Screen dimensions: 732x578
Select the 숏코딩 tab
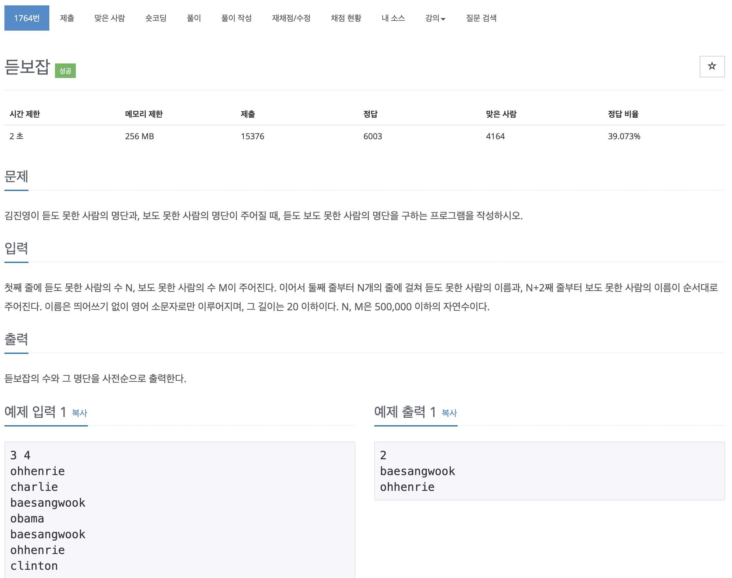[156, 18]
